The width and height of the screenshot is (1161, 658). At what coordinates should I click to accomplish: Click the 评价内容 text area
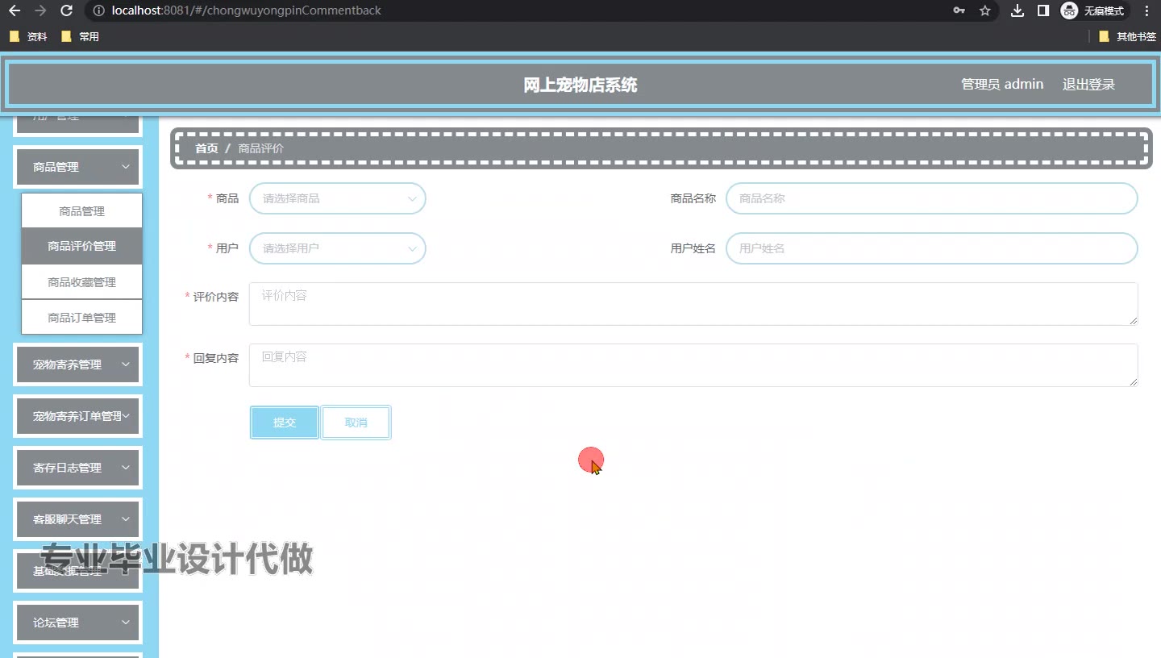(x=693, y=304)
